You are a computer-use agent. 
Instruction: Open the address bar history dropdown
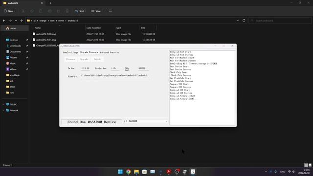238,21
